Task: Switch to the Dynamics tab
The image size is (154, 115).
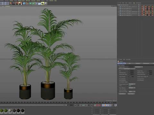Action: 138,63
